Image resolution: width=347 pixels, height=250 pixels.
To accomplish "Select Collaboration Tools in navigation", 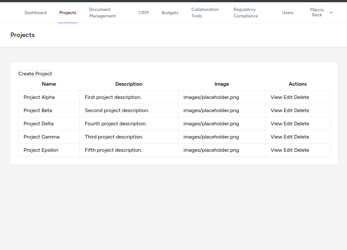I will (205, 13).
